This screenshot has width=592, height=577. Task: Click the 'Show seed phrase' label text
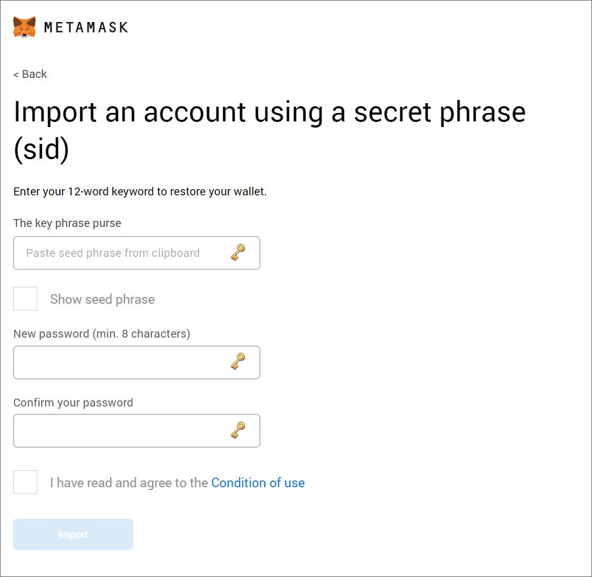point(102,299)
